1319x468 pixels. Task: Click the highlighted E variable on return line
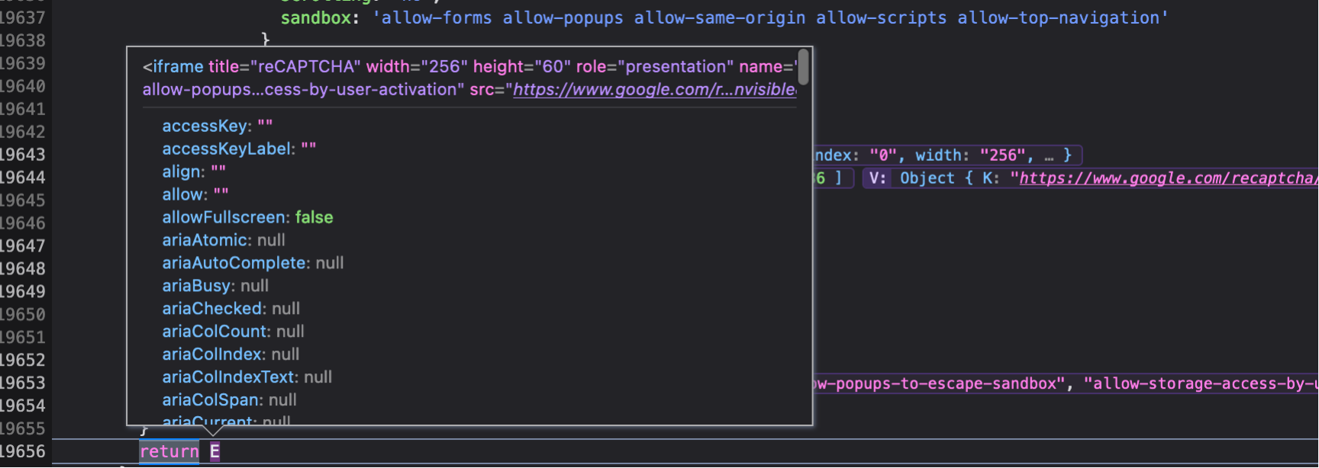point(215,451)
